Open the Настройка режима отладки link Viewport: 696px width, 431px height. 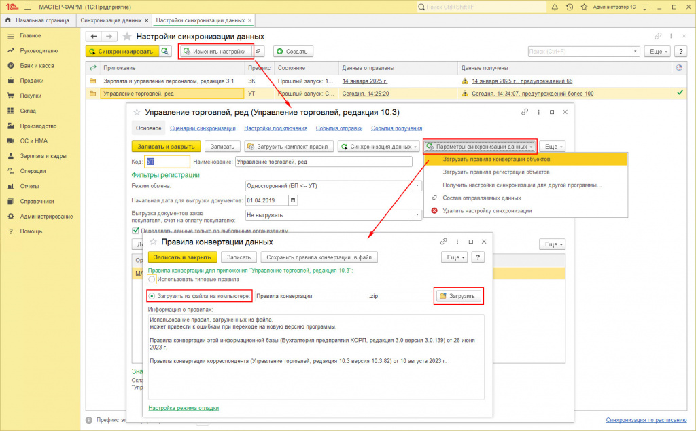184,408
